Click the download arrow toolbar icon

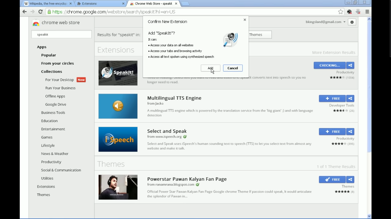coord(358,12)
